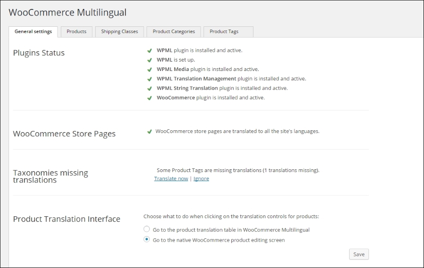
Task: Click the Product Translation Interface heading
Action: click(66, 219)
